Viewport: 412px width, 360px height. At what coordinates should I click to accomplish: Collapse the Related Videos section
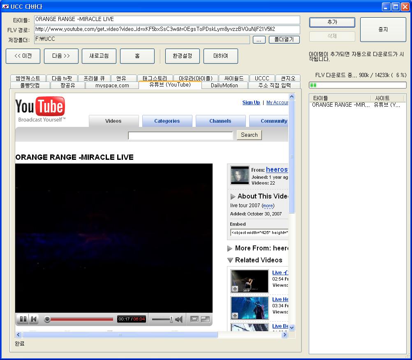(230, 260)
